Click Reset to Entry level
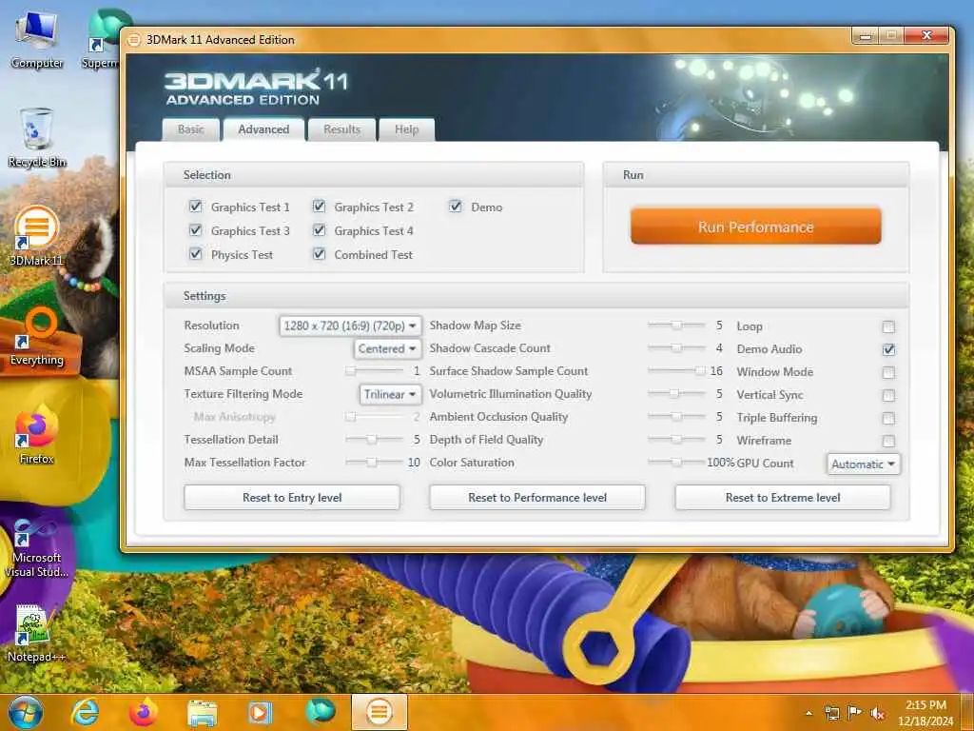 coord(292,497)
